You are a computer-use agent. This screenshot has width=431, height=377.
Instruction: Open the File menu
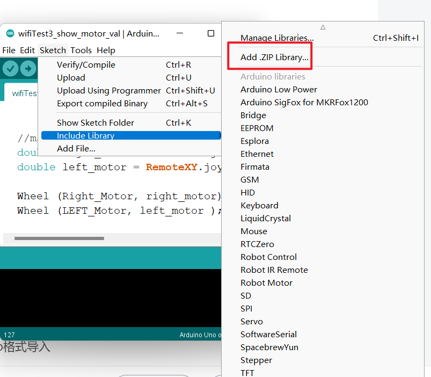(9, 50)
